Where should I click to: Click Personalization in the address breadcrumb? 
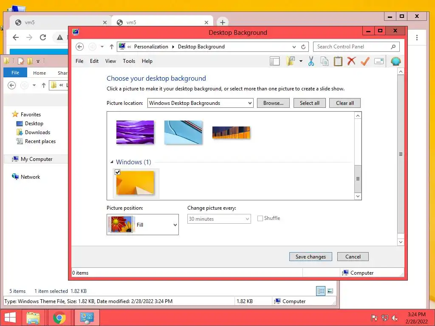pos(151,47)
